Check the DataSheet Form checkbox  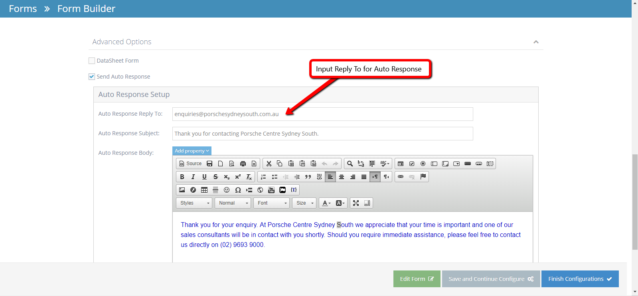pos(92,61)
